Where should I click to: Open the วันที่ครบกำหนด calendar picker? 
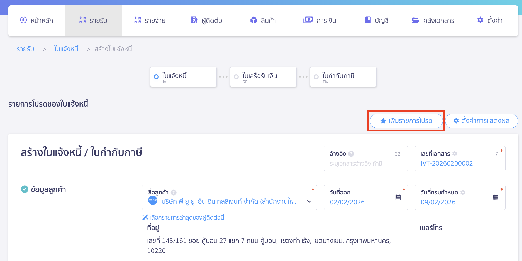pyautogui.click(x=496, y=197)
